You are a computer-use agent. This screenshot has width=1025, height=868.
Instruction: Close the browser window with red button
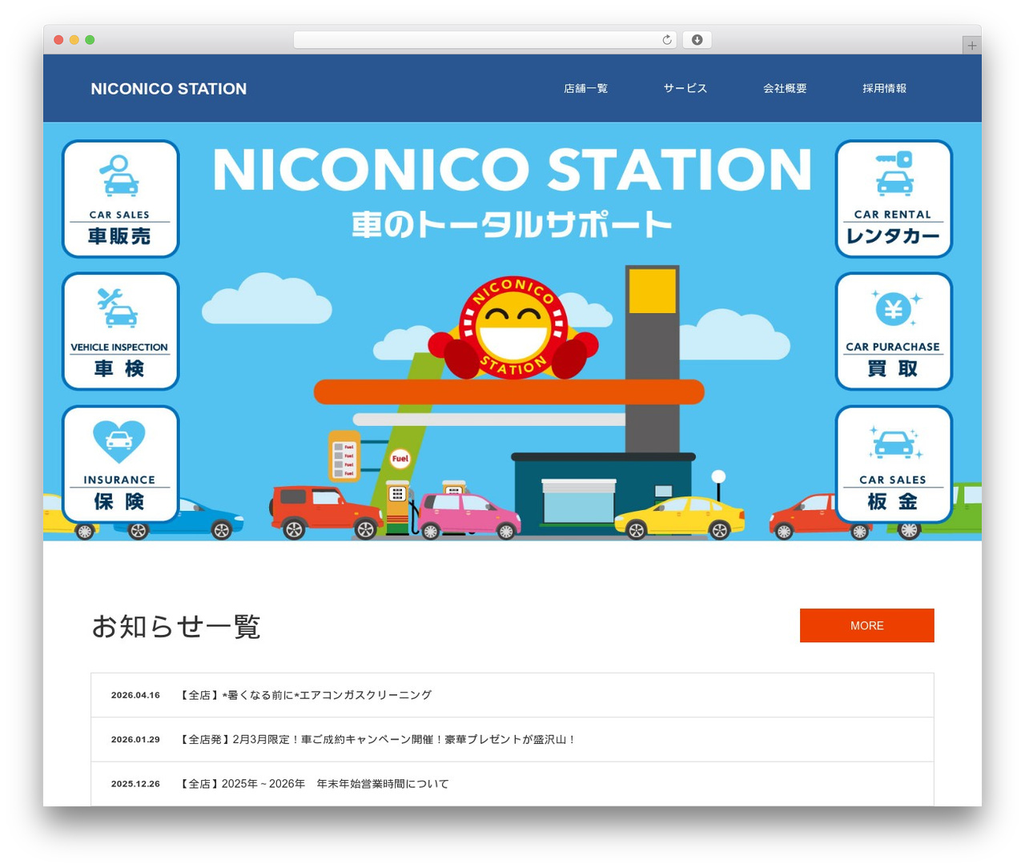[x=58, y=40]
